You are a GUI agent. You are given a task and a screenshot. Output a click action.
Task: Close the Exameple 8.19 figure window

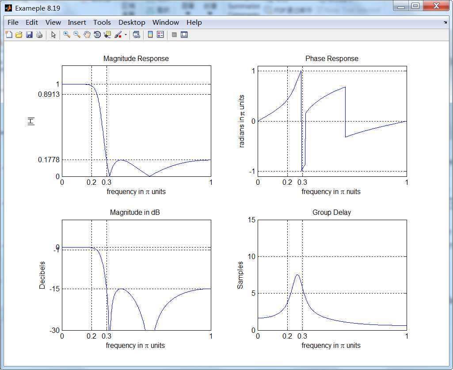coord(437,6)
